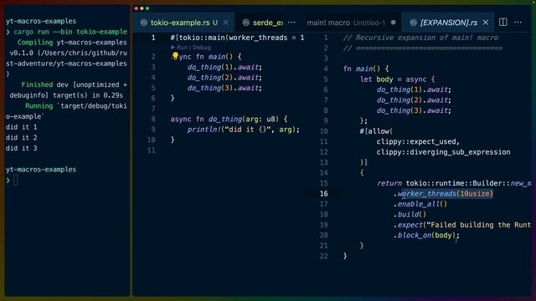
Task: Click 'let body = async {' line
Action: point(397,79)
